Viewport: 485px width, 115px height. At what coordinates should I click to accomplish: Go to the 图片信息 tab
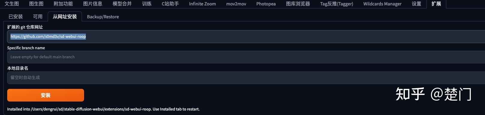(x=93, y=4)
